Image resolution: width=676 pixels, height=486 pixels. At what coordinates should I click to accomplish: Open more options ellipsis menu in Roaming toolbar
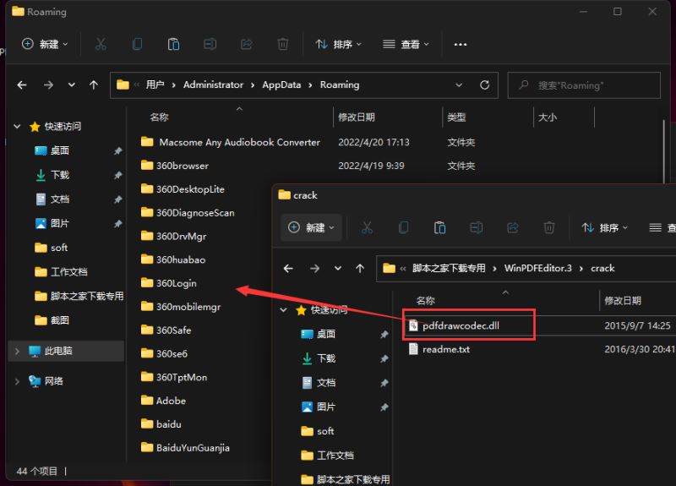point(461,44)
